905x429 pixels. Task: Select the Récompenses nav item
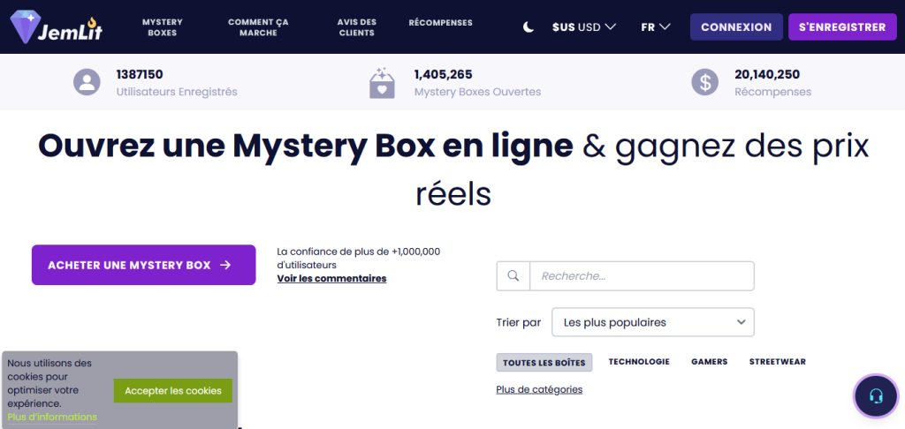[440, 23]
